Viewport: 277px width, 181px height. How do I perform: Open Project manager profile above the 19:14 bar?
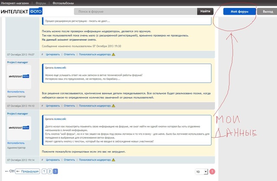click(17, 113)
